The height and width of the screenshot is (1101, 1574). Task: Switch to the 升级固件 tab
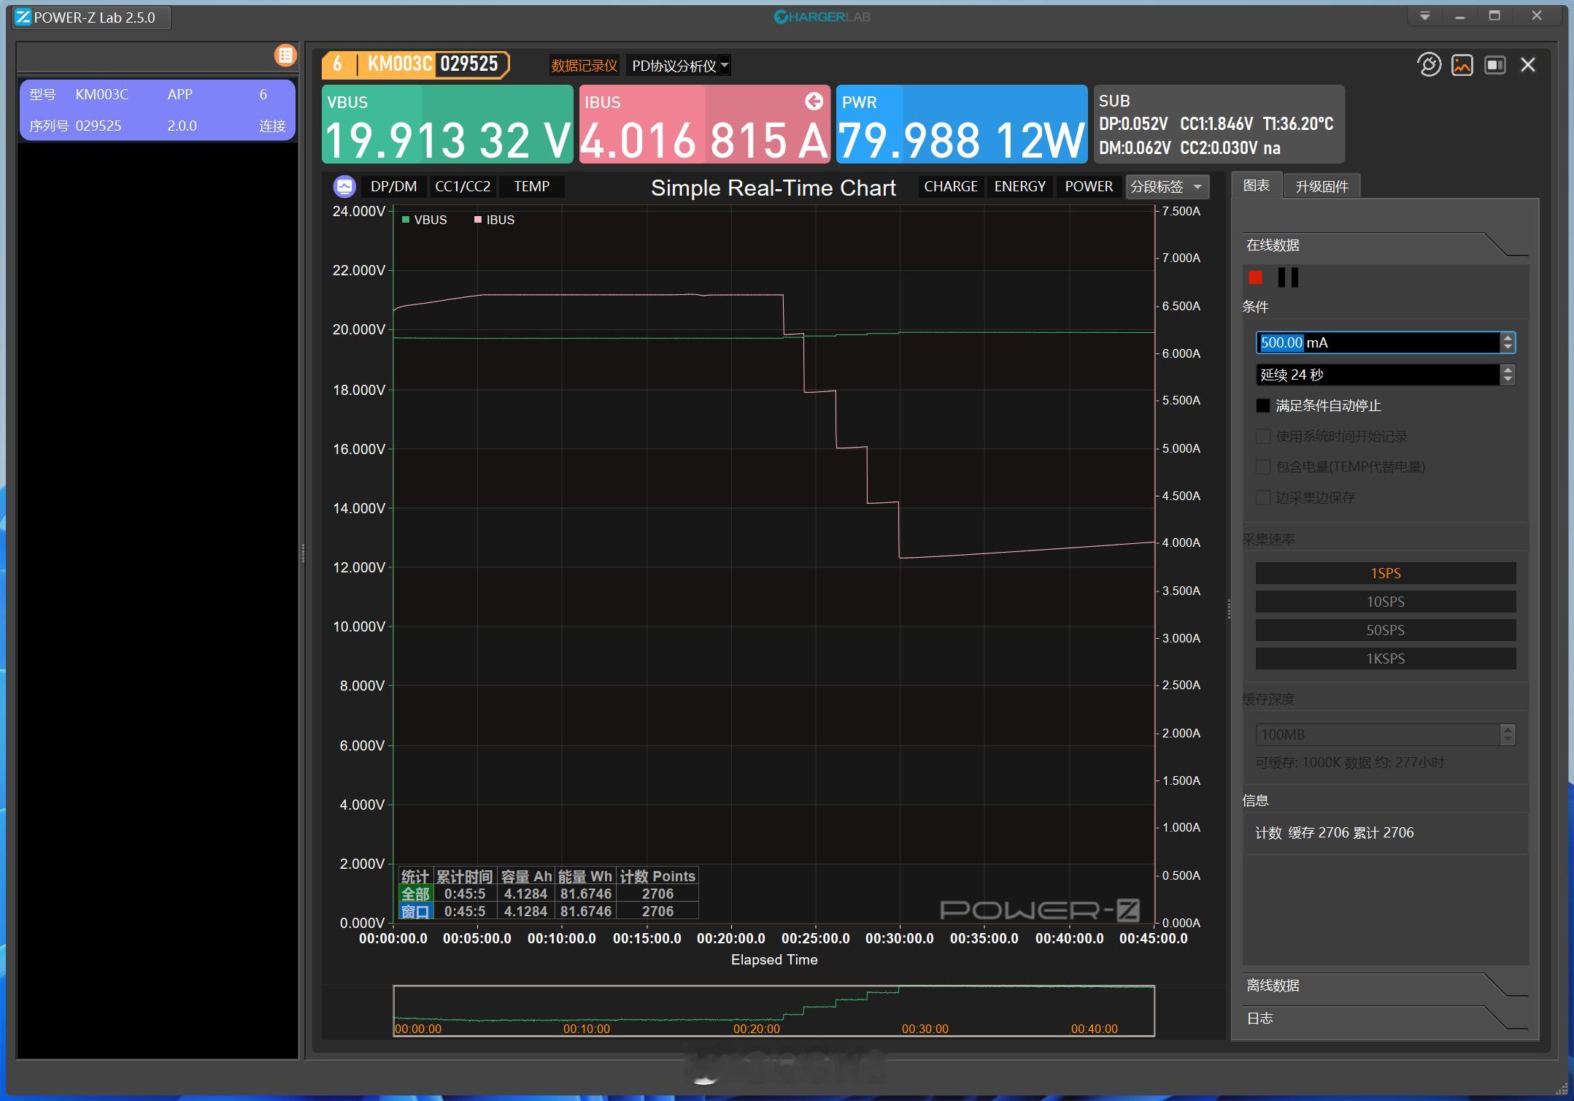[x=1322, y=187]
